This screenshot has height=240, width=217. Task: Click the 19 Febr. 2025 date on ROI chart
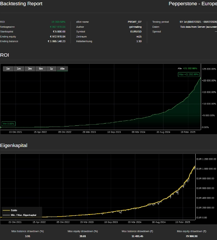point(188,132)
